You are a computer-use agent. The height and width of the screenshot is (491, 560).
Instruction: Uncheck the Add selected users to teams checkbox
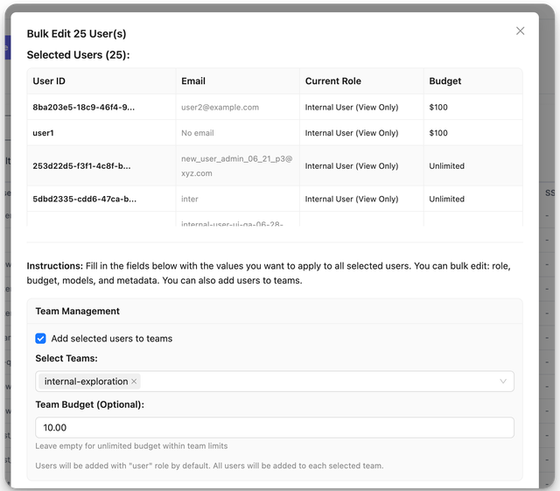pos(41,339)
